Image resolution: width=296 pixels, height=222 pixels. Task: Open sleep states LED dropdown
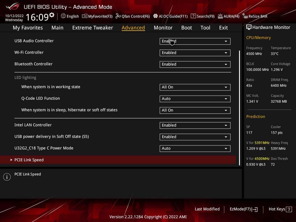click(x=195, y=110)
